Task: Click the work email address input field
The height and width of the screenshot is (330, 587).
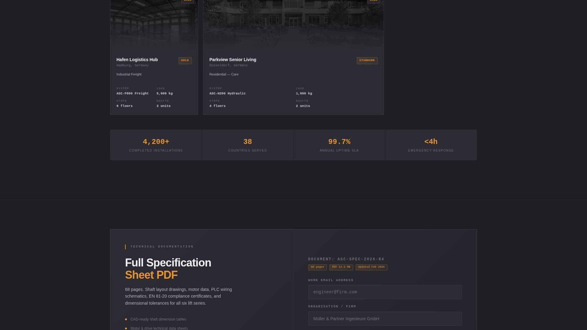Action: (385, 292)
